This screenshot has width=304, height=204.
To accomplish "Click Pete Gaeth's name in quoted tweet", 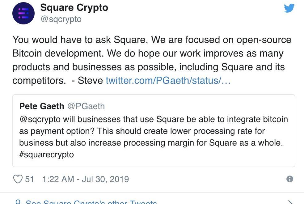I will [41, 106].
